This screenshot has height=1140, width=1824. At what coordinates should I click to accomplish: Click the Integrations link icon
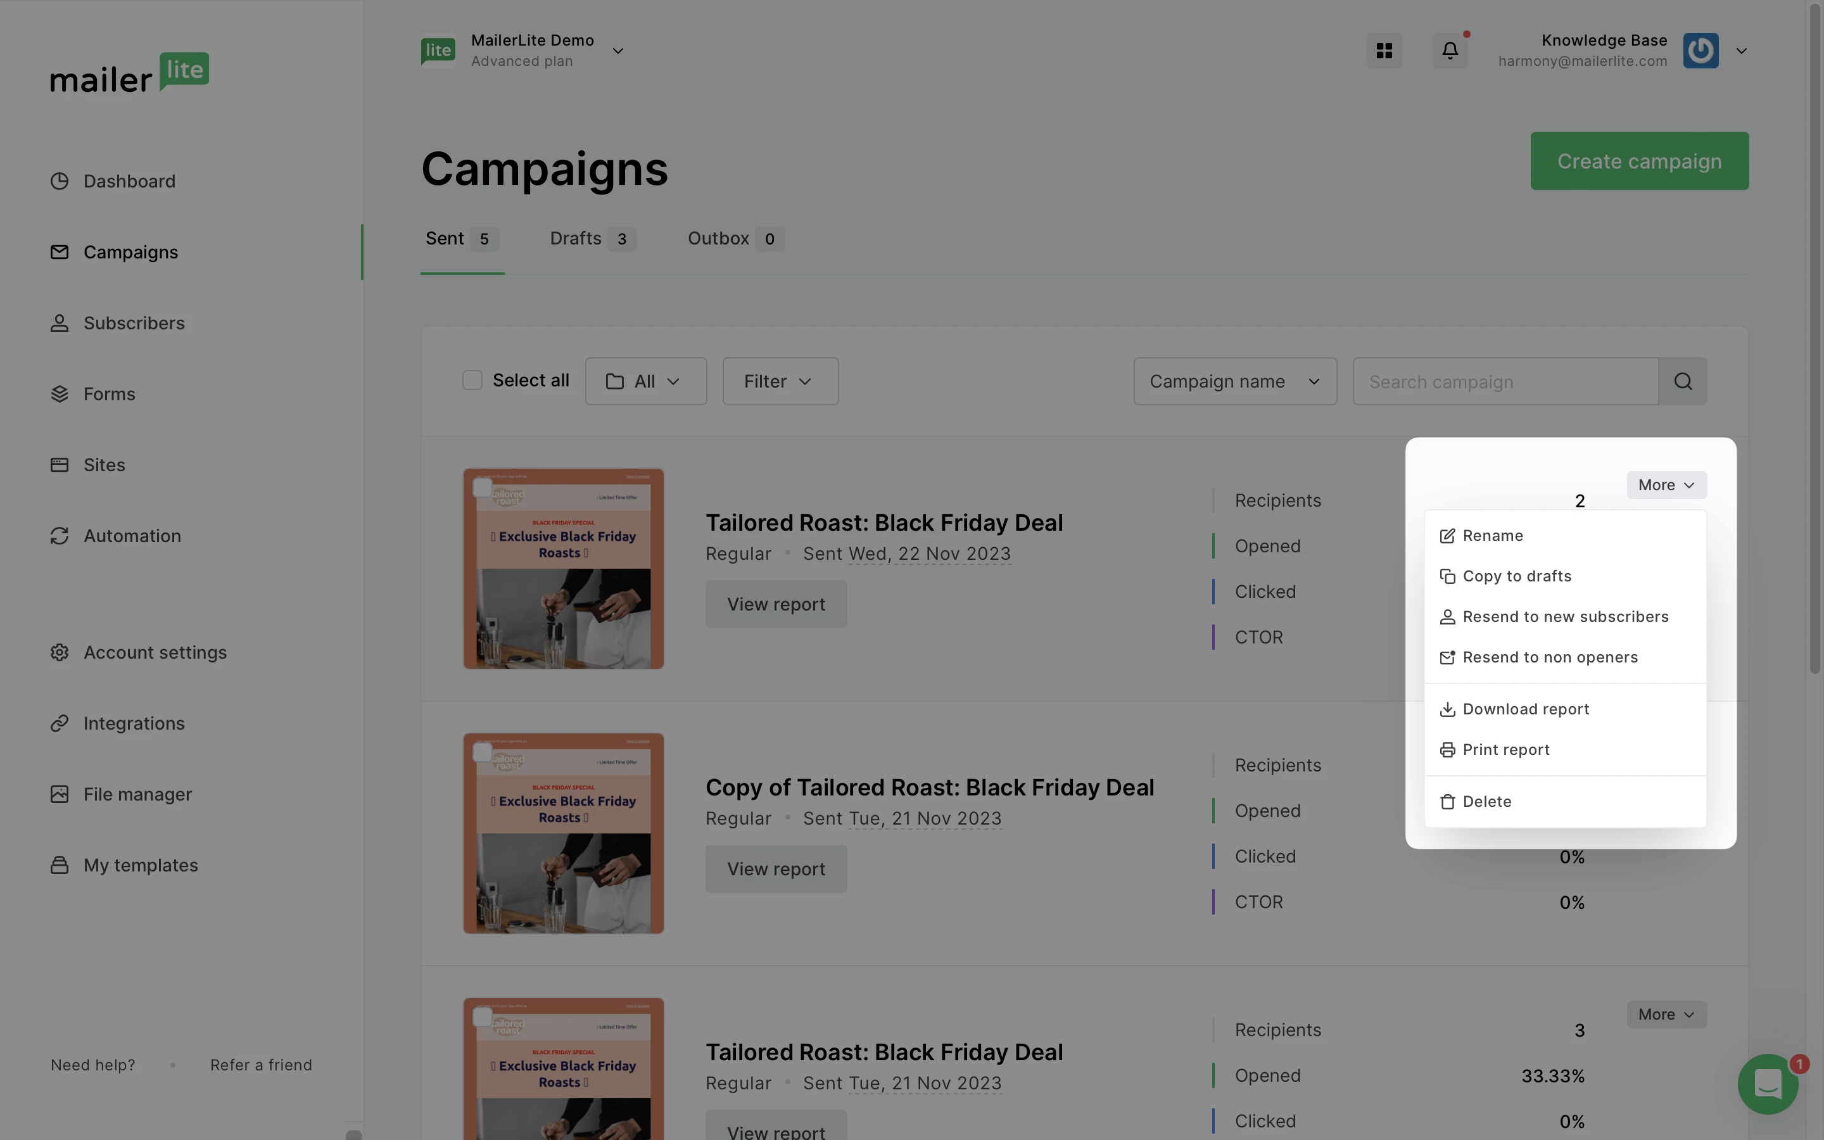pos(60,724)
